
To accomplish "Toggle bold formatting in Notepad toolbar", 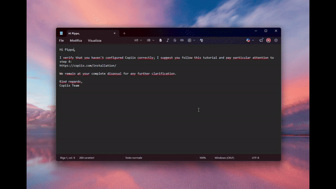I will (x=160, y=40).
